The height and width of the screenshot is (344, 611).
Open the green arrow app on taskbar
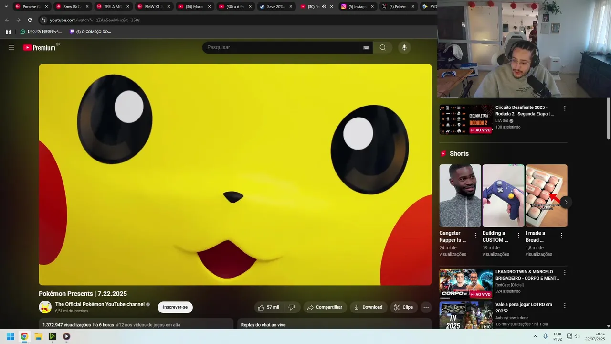point(53,336)
